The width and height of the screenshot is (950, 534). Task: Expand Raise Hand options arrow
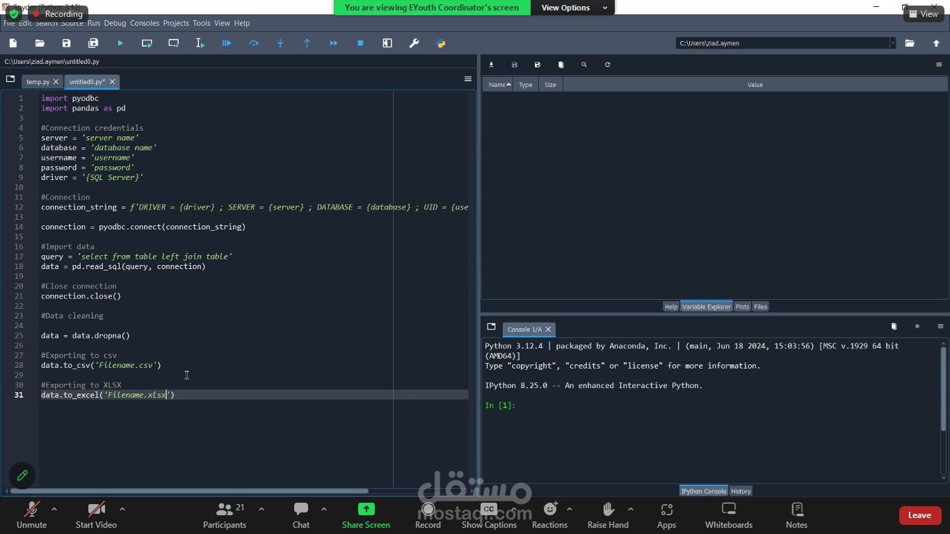(x=631, y=509)
